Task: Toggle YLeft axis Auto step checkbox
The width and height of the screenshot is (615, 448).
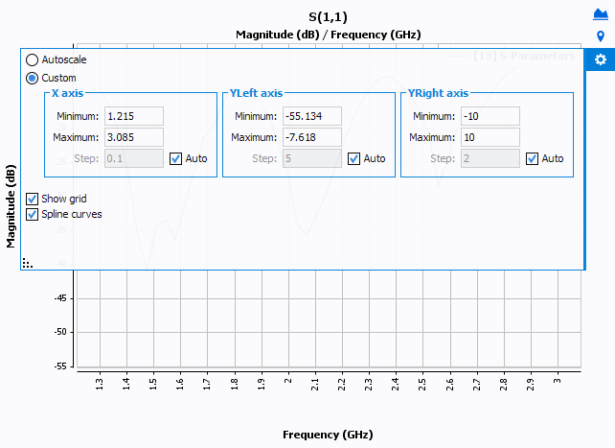Action: tap(353, 158)
